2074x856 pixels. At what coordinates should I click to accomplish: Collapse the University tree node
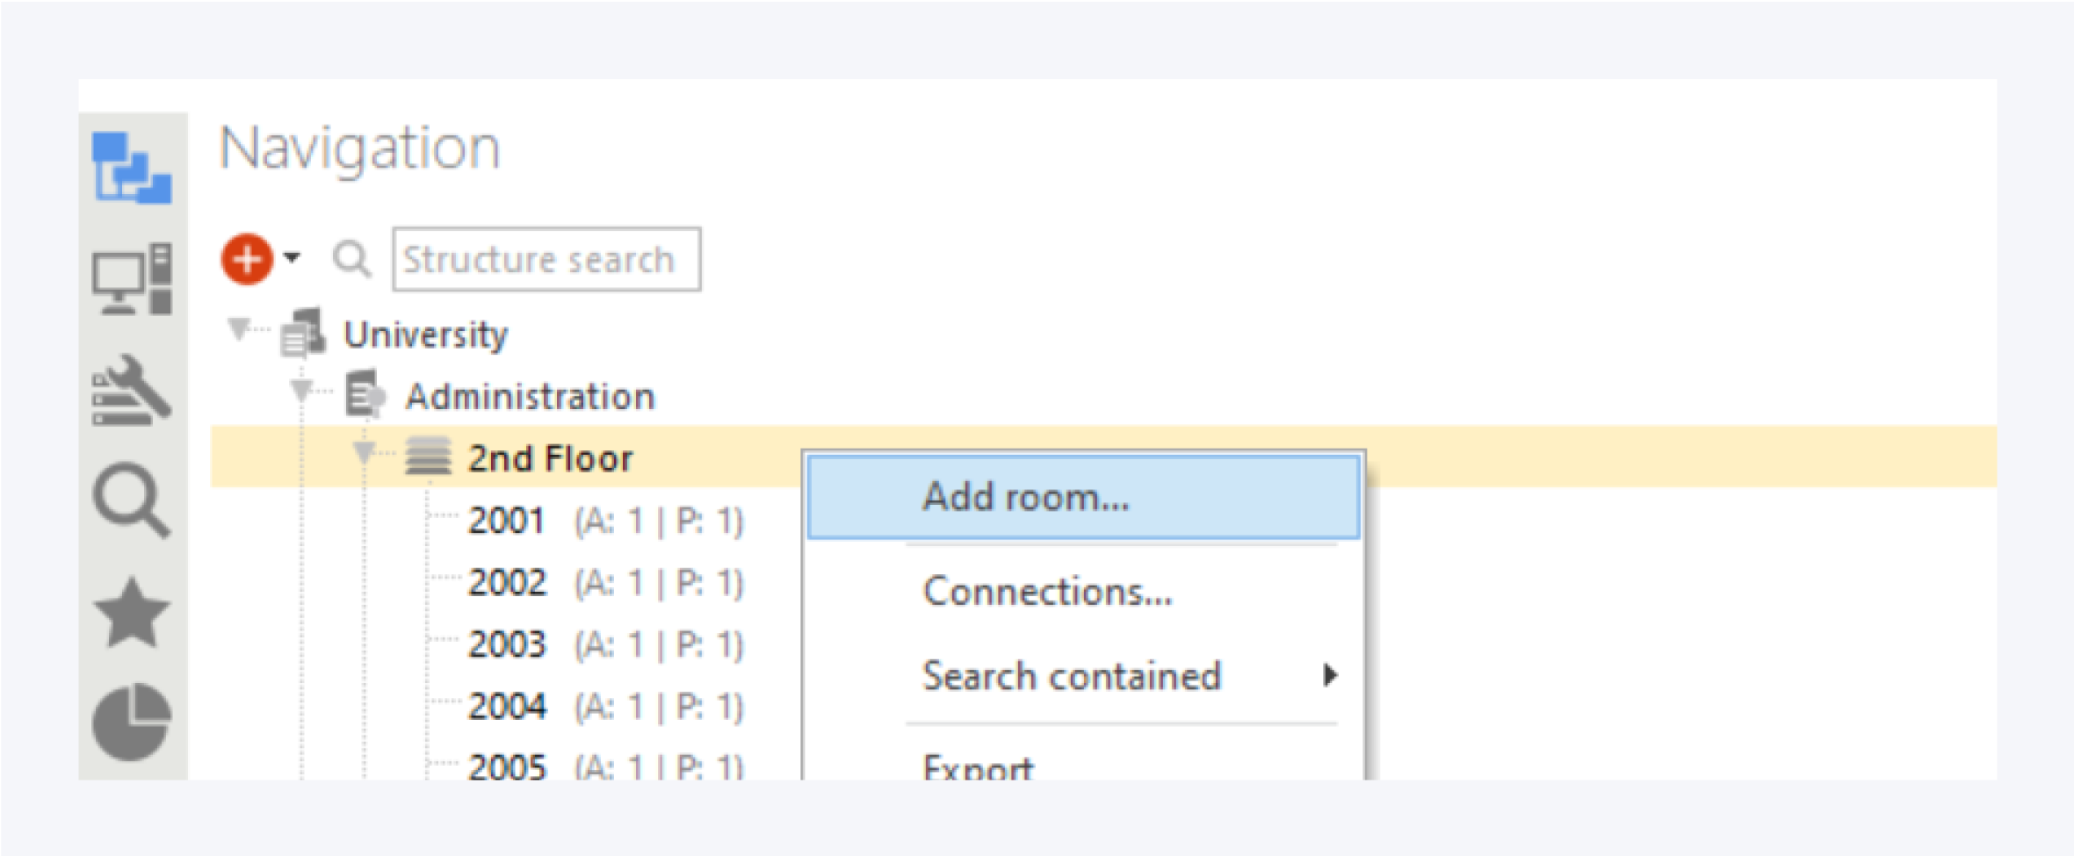click(x=238, y=329)
